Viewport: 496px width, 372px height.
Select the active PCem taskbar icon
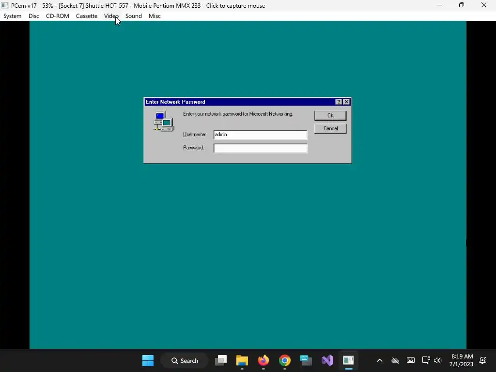348,360
